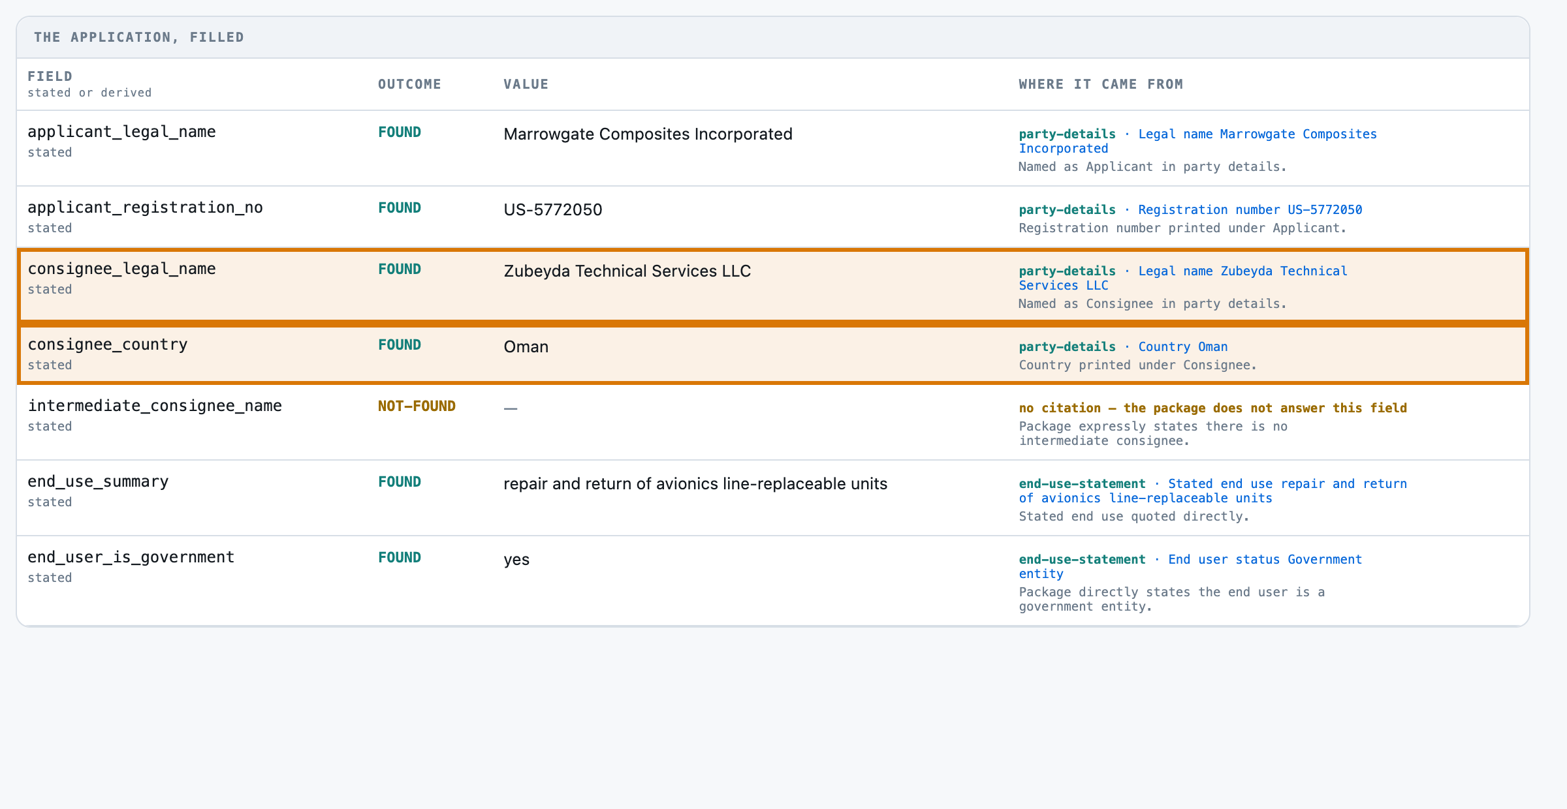Click the highlighted consignee_country row
Image resolution: width=1567 pixels, height=809 pixels.
point(773,354)
